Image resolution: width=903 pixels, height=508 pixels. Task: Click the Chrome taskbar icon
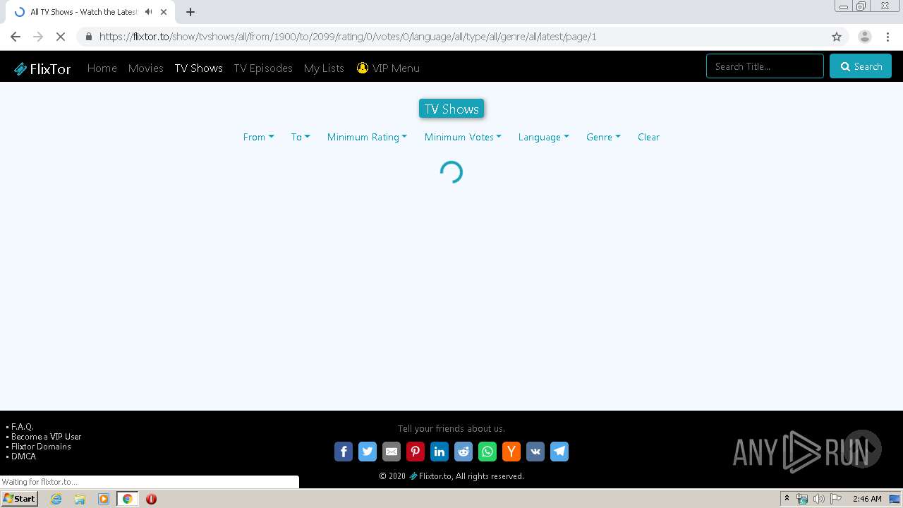pos(128,499)
